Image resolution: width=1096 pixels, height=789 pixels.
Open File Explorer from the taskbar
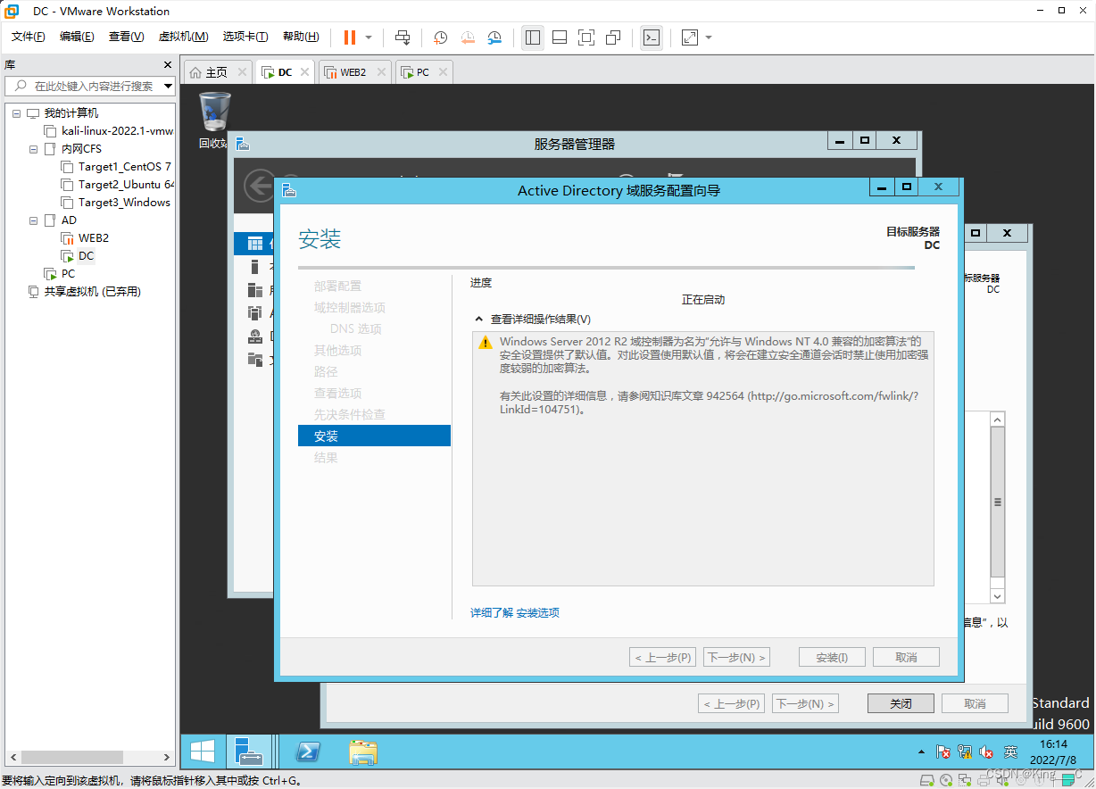click(363, 752)
